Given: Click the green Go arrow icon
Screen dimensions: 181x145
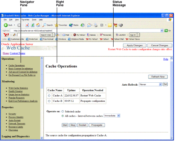Looking at the screenshot, I should coord(166,31).
